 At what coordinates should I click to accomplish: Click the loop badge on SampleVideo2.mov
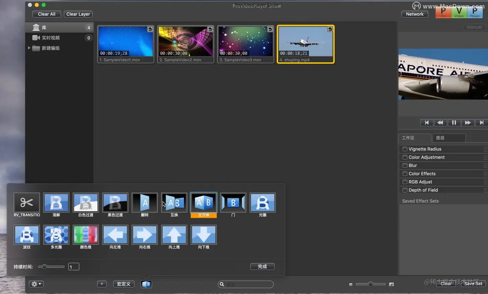(x=210, y=29)
